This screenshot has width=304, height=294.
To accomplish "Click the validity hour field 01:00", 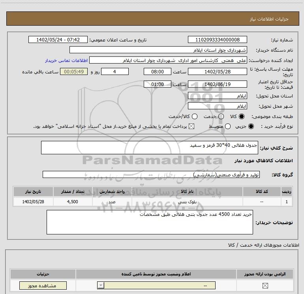I will coord(158,84).
